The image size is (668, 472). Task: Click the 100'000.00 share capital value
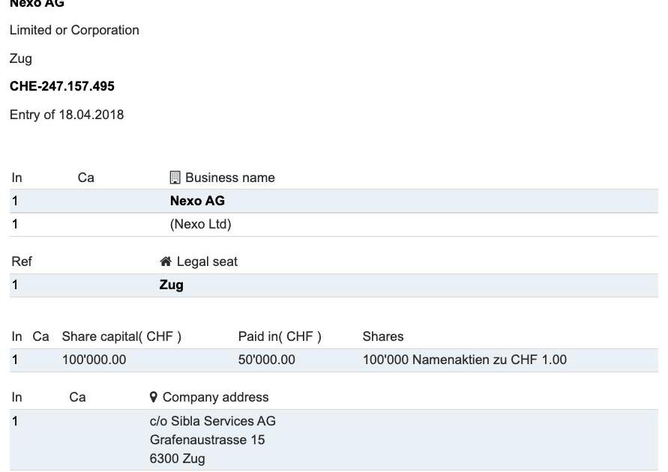click(94, 360)
